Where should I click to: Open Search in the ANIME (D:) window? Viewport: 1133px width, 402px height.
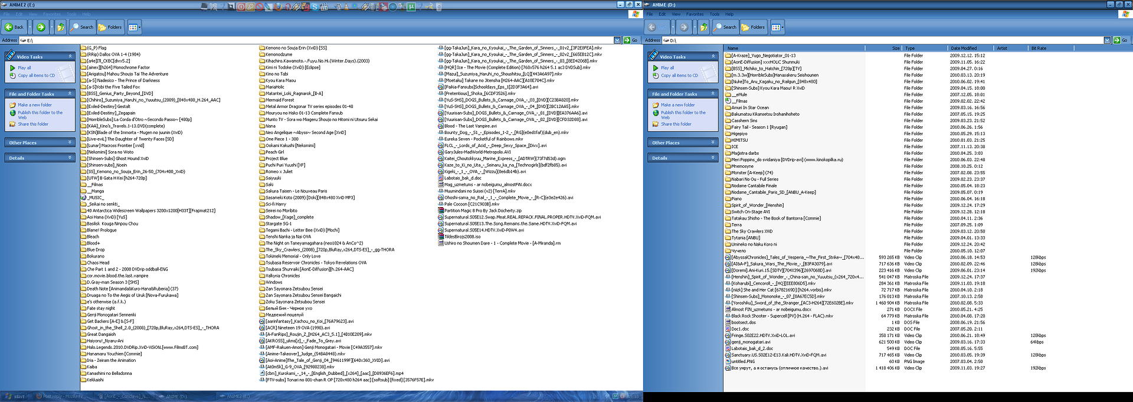(725, 27)
